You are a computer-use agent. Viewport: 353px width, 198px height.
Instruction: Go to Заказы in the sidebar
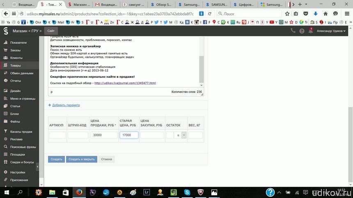tap(15, 50)
